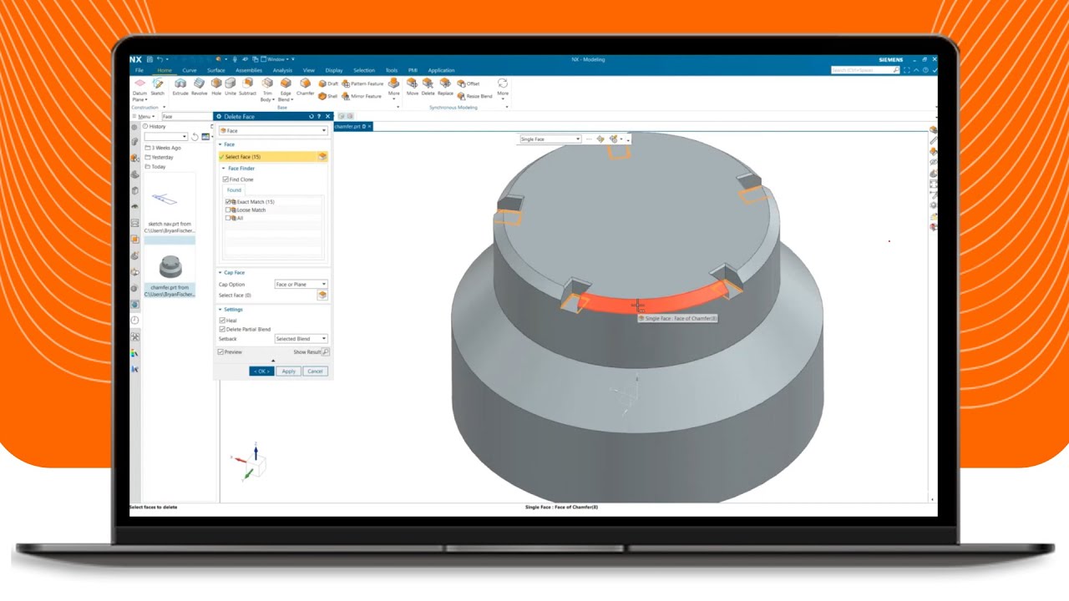Select the Replace face tool

tap(445, 87)
